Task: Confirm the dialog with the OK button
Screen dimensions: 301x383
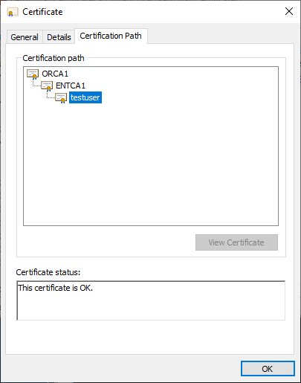Action: click(x=268, y=369)
